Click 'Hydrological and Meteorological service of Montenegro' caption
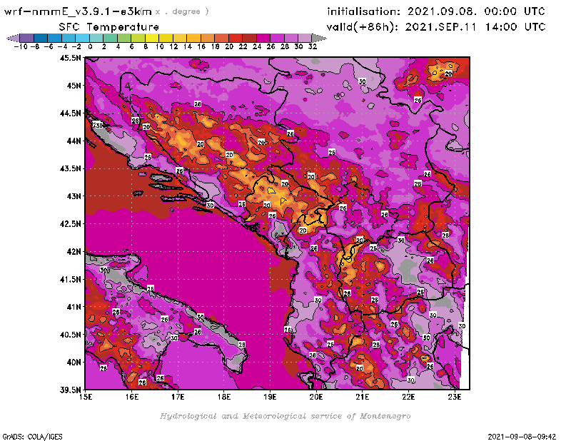 click(x=285, y=416)
